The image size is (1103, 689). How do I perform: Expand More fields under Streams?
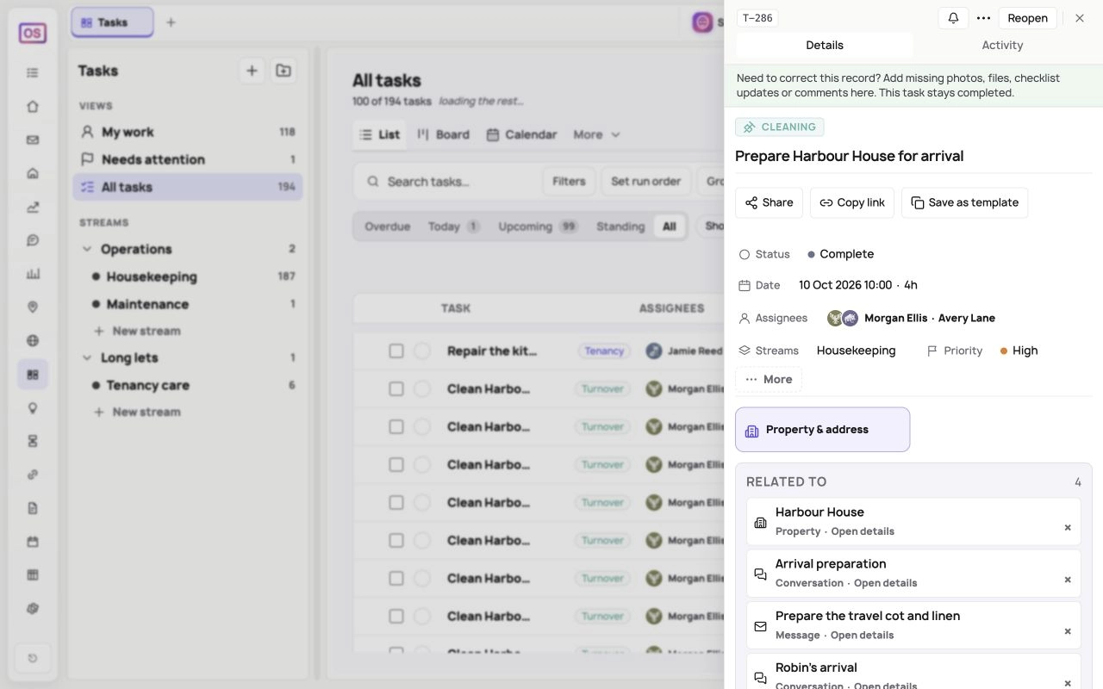tap(769, 379)
